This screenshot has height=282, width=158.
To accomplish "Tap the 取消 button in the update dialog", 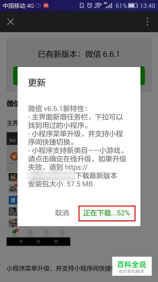I will click(x=62, y=213).
